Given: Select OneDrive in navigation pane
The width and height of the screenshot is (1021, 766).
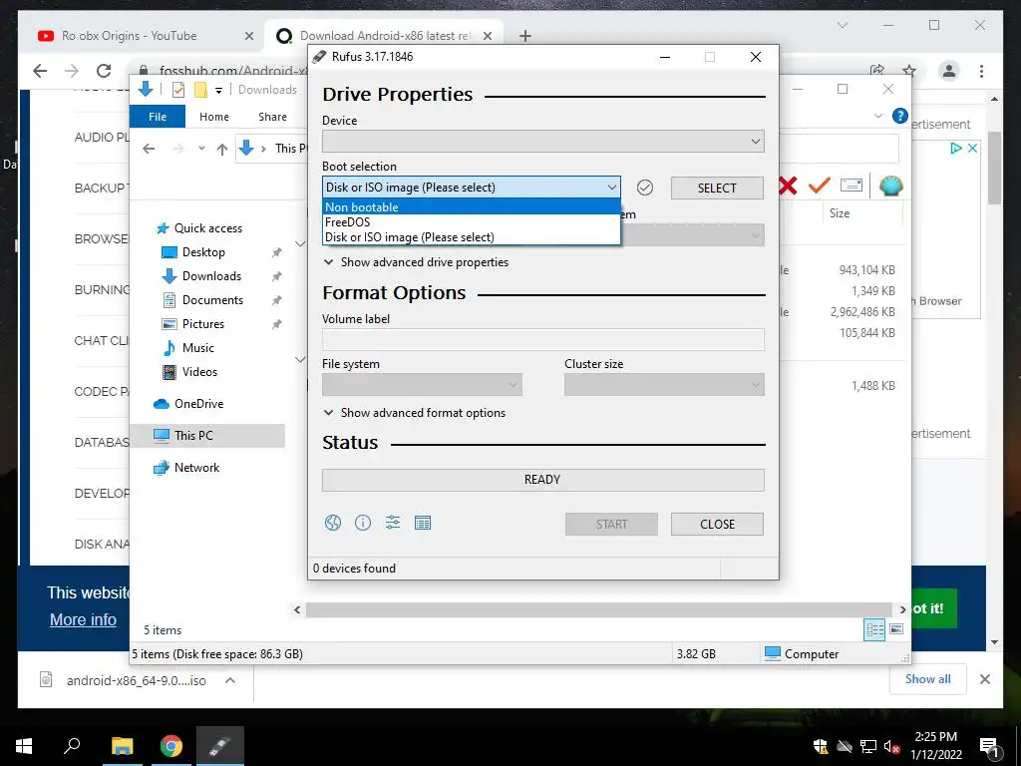Looking at the screenshot, I should tap(198, 404).
